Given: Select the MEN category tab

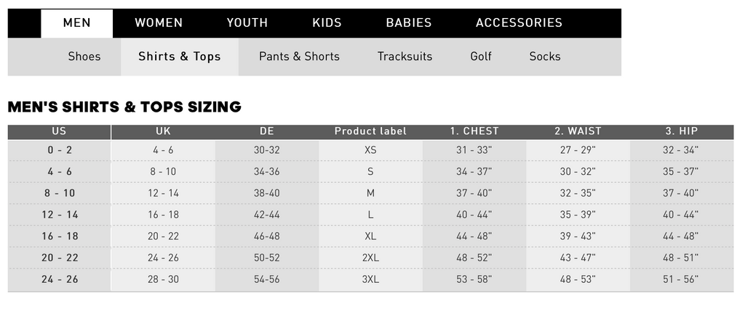Looking at the screenshot, I should pos(76,23).
